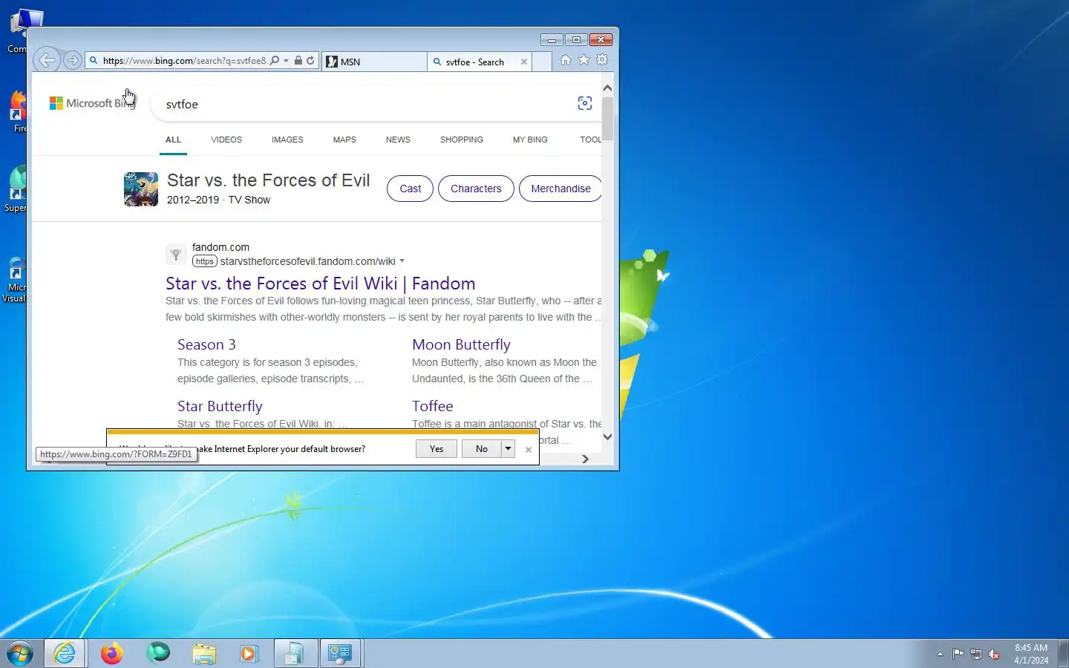Screen dimensions: 1069x668
Task: Maximize the Internet Explorer window
Action: click(x=576, y=39)
